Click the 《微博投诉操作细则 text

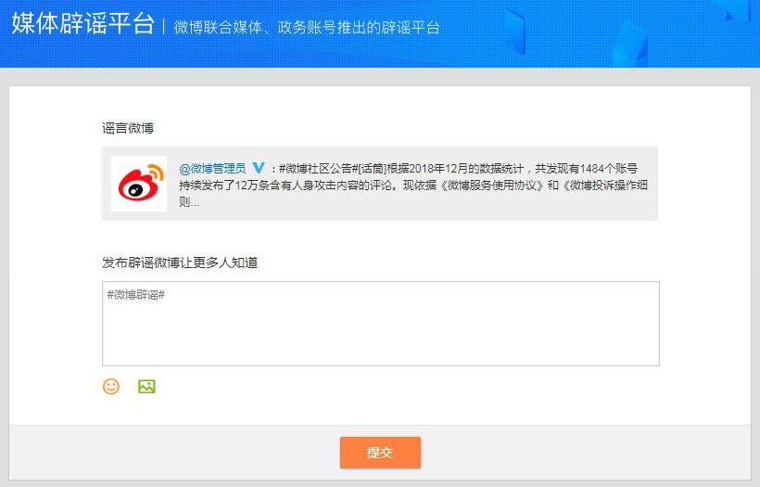click(596, 185)
